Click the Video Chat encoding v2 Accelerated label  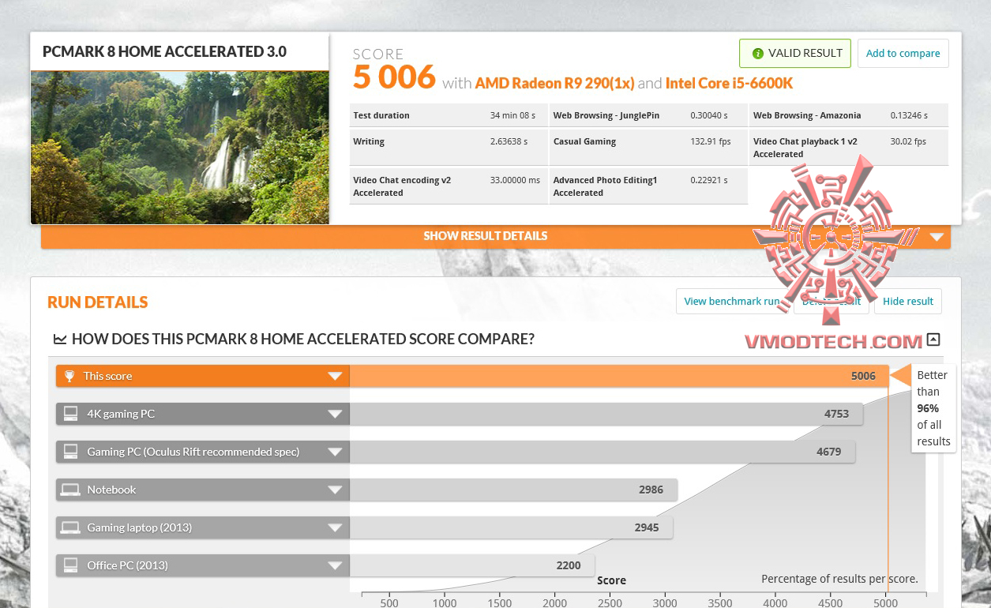(402, 186)
